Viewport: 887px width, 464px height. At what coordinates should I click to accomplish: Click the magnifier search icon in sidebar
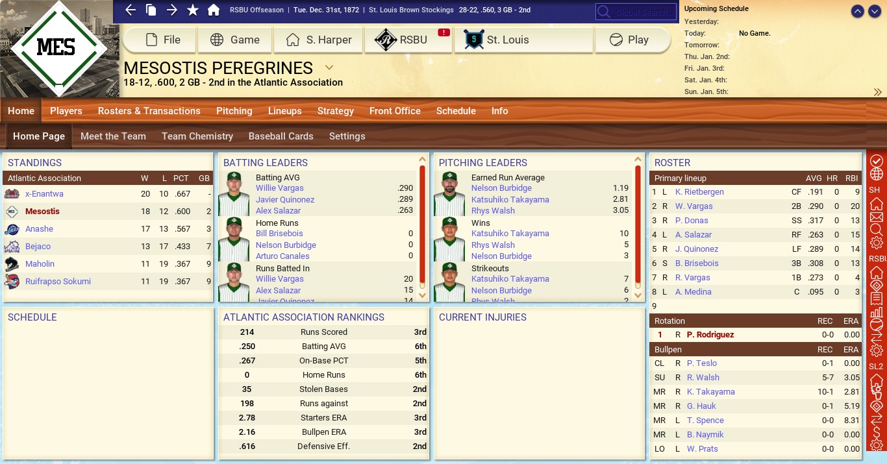coord(877,230)
